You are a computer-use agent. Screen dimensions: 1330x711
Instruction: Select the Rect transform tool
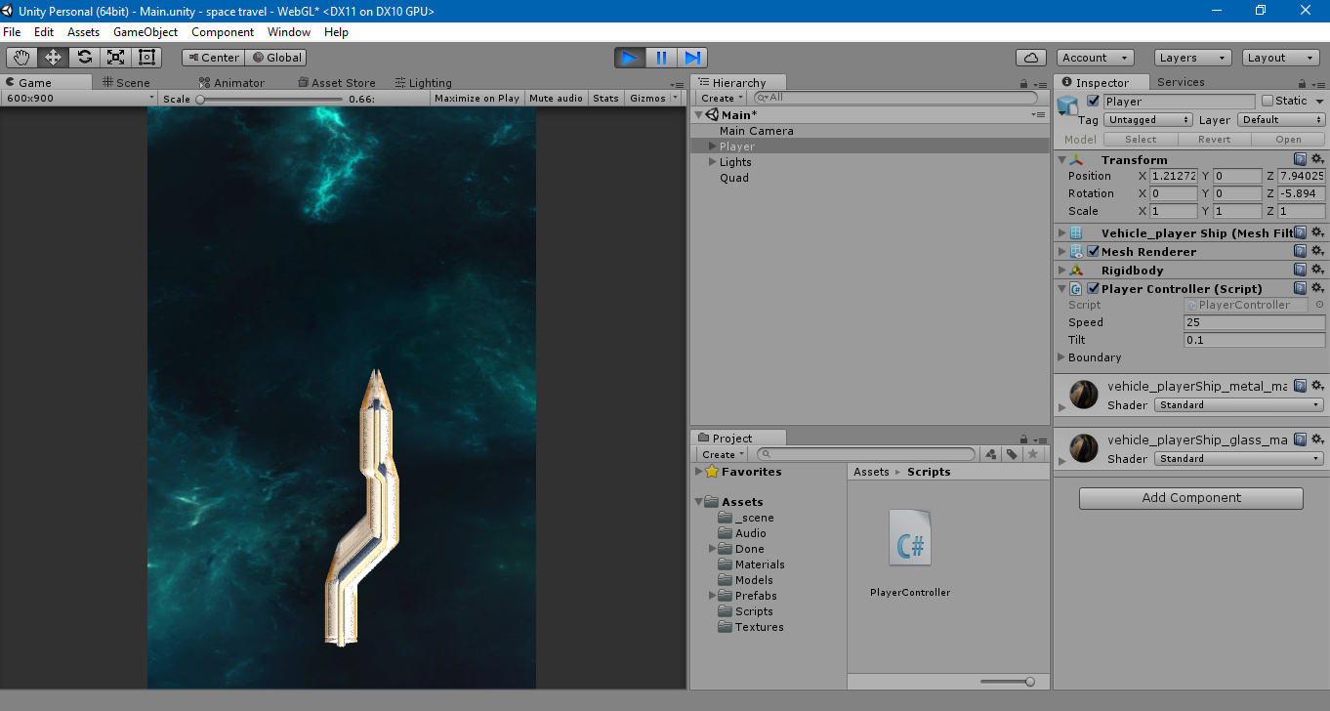pyautogui.click(x=146, y=58)
